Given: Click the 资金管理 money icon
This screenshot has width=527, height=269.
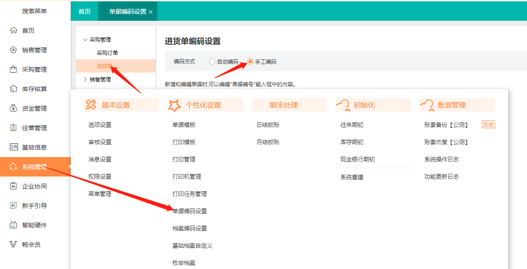Looking at the screenshot, I should point(13,108).
